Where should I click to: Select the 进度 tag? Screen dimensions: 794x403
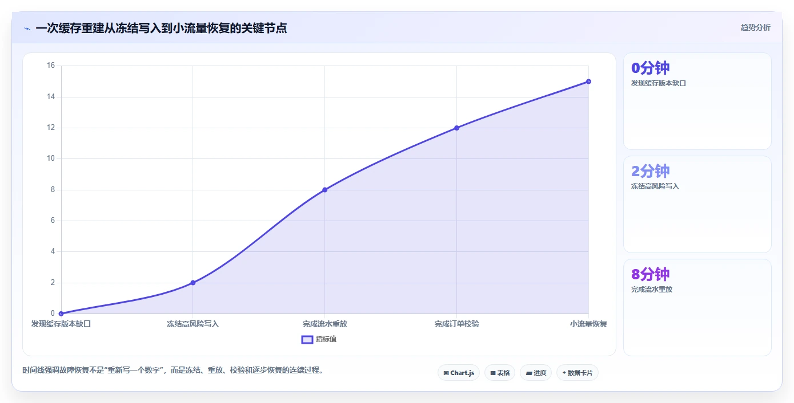pyautogui.click(x=536, y=373)
